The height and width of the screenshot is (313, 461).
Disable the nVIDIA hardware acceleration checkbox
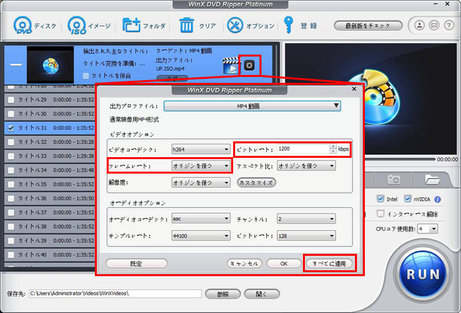[408, 199]
